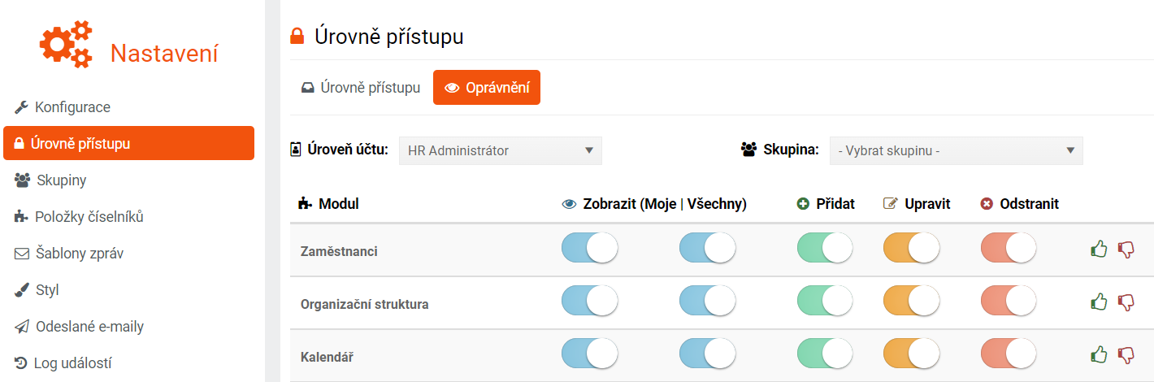Open the Skupina dropdown selector
Screen dimensions: 1154x382
957,150
